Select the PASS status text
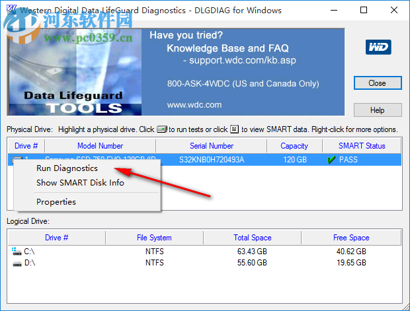 [348, 160]
